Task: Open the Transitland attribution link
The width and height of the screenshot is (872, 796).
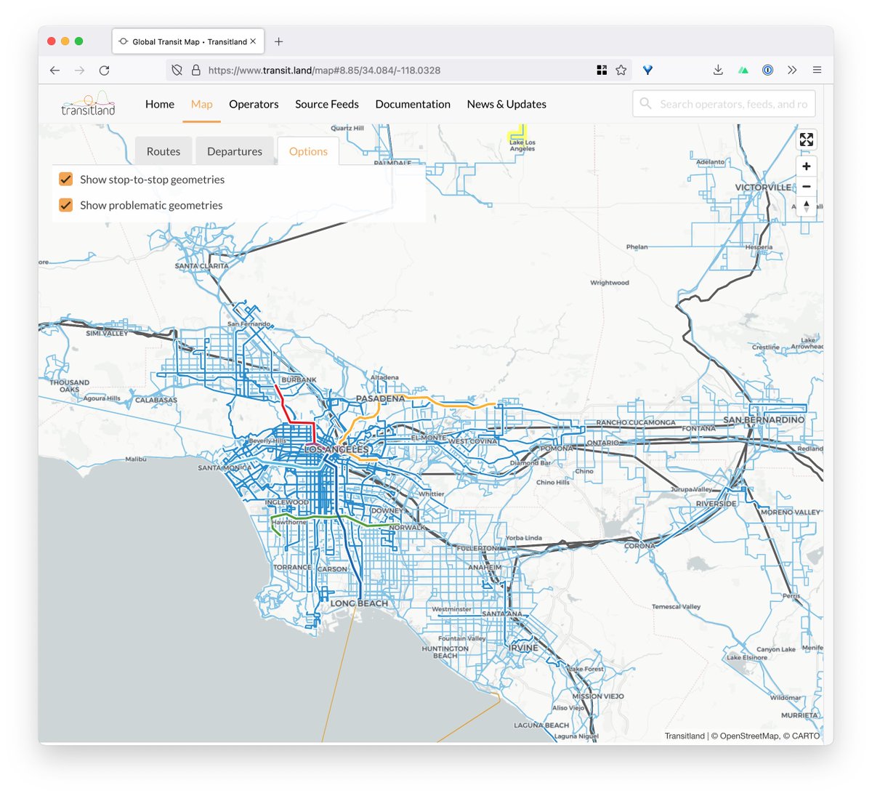Action: (685, 736)
